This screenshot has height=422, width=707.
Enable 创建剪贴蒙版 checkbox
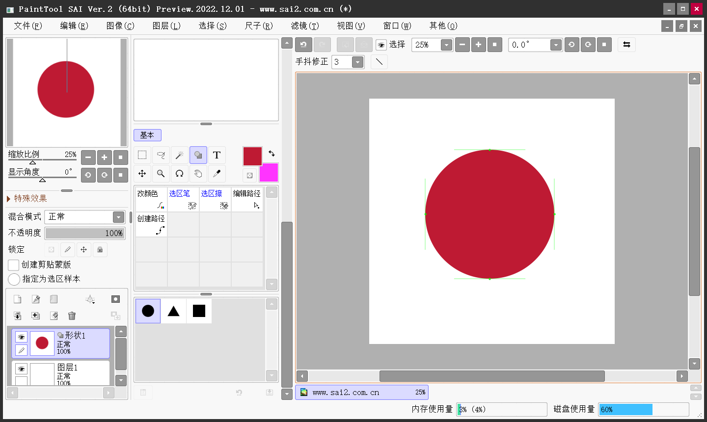14,265
